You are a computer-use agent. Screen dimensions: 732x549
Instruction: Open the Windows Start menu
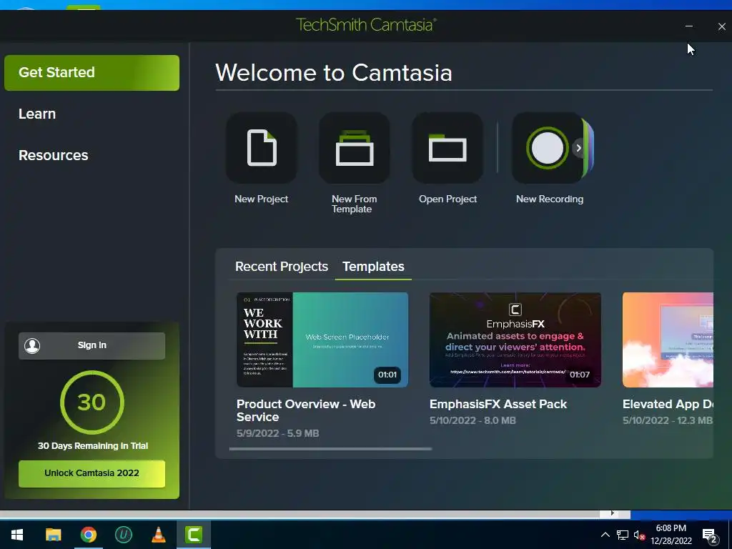[17, 535]
